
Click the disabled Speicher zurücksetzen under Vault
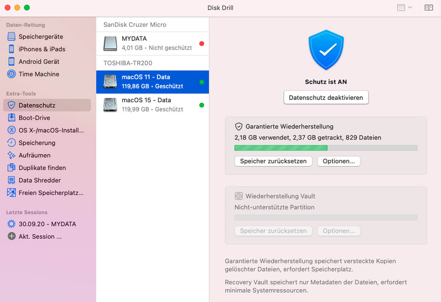click(273, 231)
